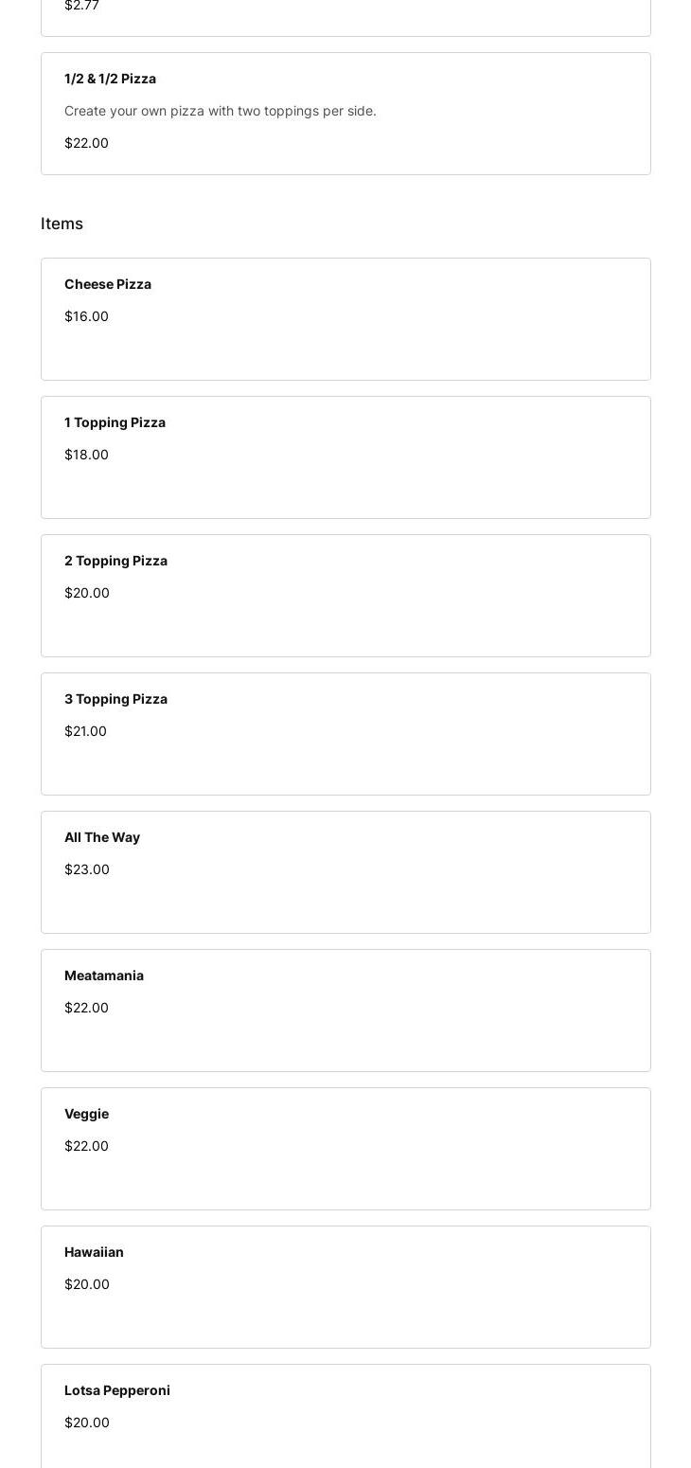Click the "Create your own pizza" description text
Viewport: 691px width, 1468px height.
tap(221, 111)
